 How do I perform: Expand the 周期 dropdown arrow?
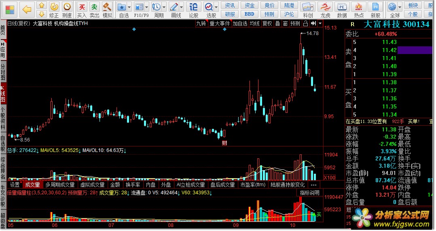pyautogui.click(x=164, y=7)
